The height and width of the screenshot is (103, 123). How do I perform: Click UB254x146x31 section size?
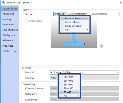point(99,14)
